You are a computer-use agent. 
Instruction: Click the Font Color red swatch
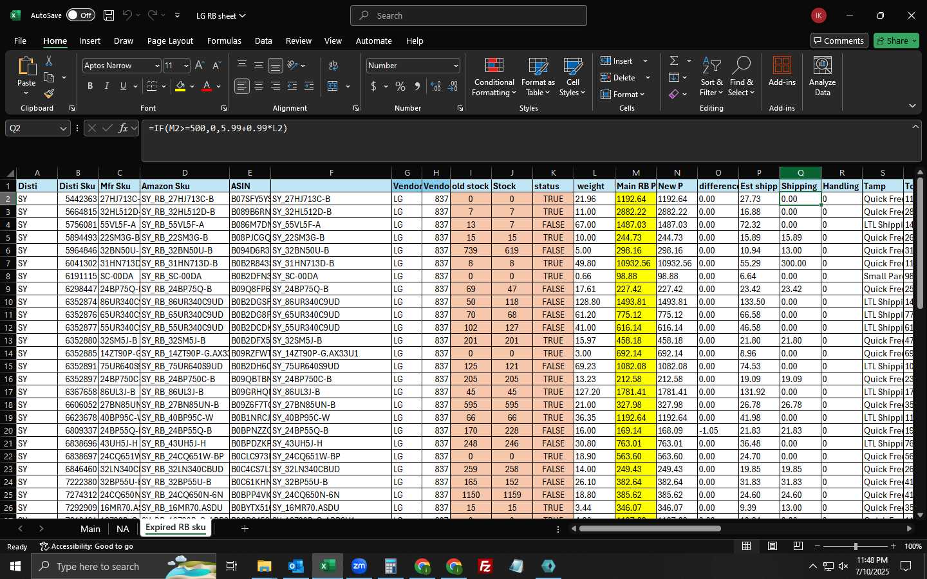click(207, 86)
